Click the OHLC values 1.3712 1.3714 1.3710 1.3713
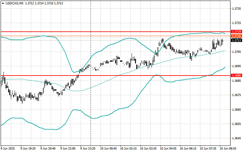Viewport: 243px width, 152px height. pyautogui.click(x=44, y=3)
